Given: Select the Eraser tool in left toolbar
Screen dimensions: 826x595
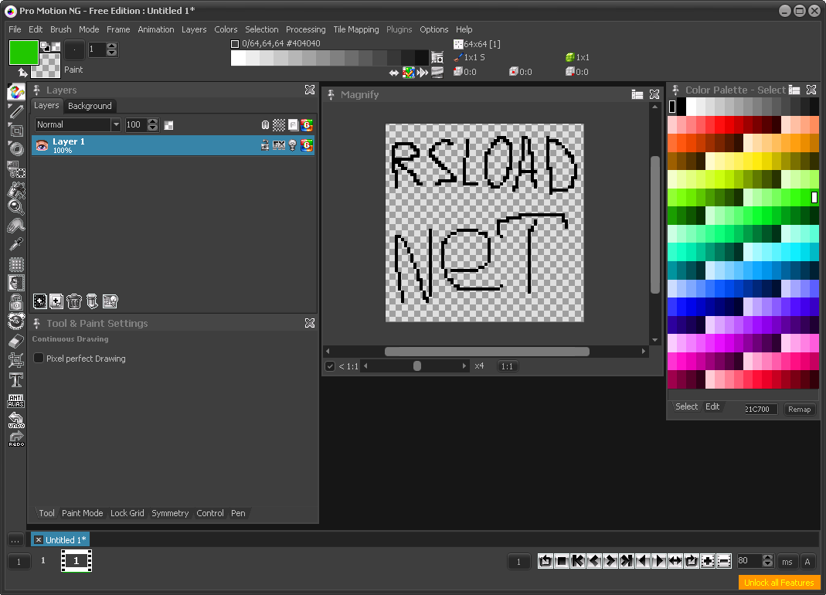Looking at the screenshot, I should click(x=16, y=341).
